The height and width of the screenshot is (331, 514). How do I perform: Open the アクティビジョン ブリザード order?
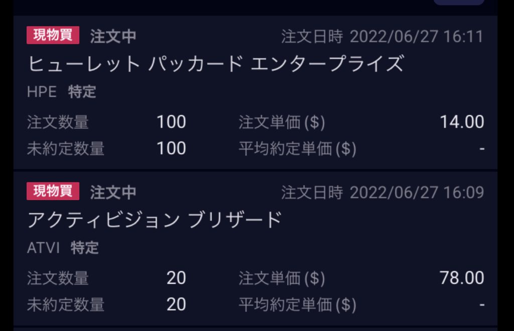pyautogui.click(x=155, y=220)
